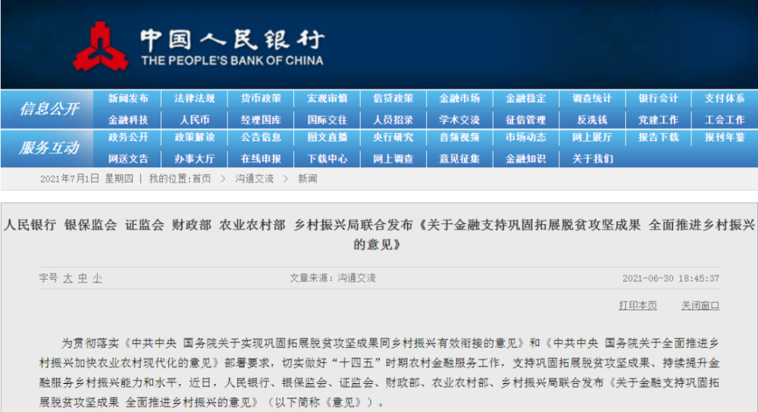The height and width of the screenshot is (412, 758).
Task: Open the 人民币 navigation link
Action: click(x=195, y=120)
